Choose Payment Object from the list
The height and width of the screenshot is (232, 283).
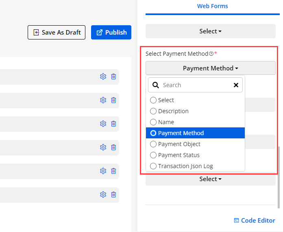pos(153,144)
